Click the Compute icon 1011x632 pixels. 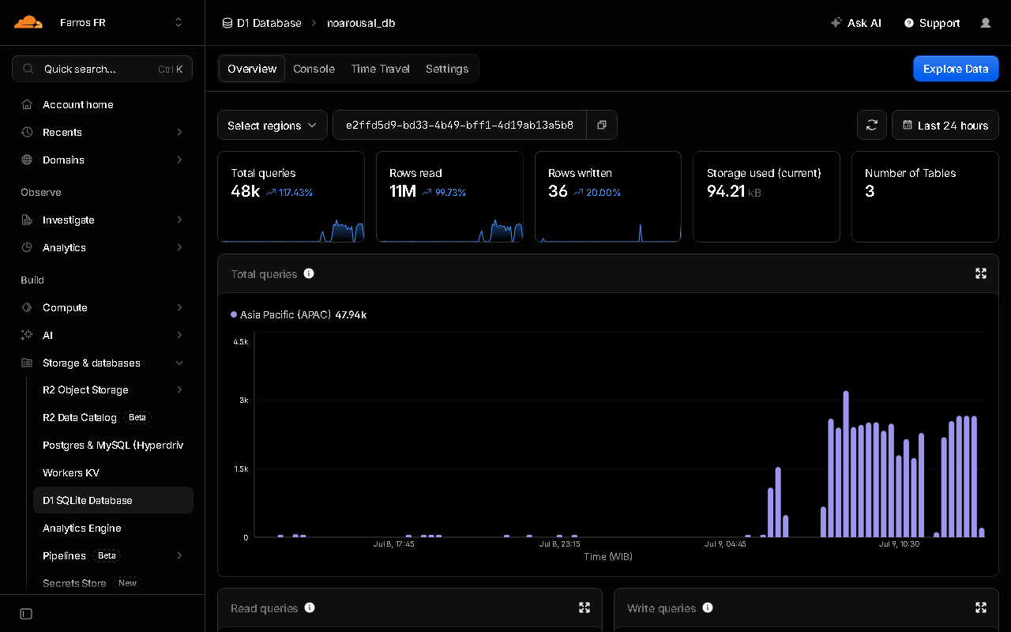27,307
